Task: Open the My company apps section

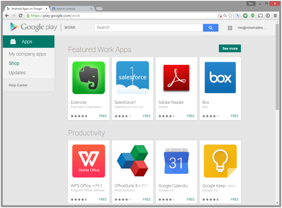Action: click(x=27, y=54)
